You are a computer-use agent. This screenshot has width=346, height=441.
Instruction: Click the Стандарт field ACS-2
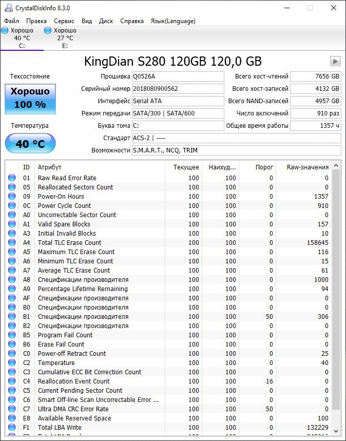point(236,138)
